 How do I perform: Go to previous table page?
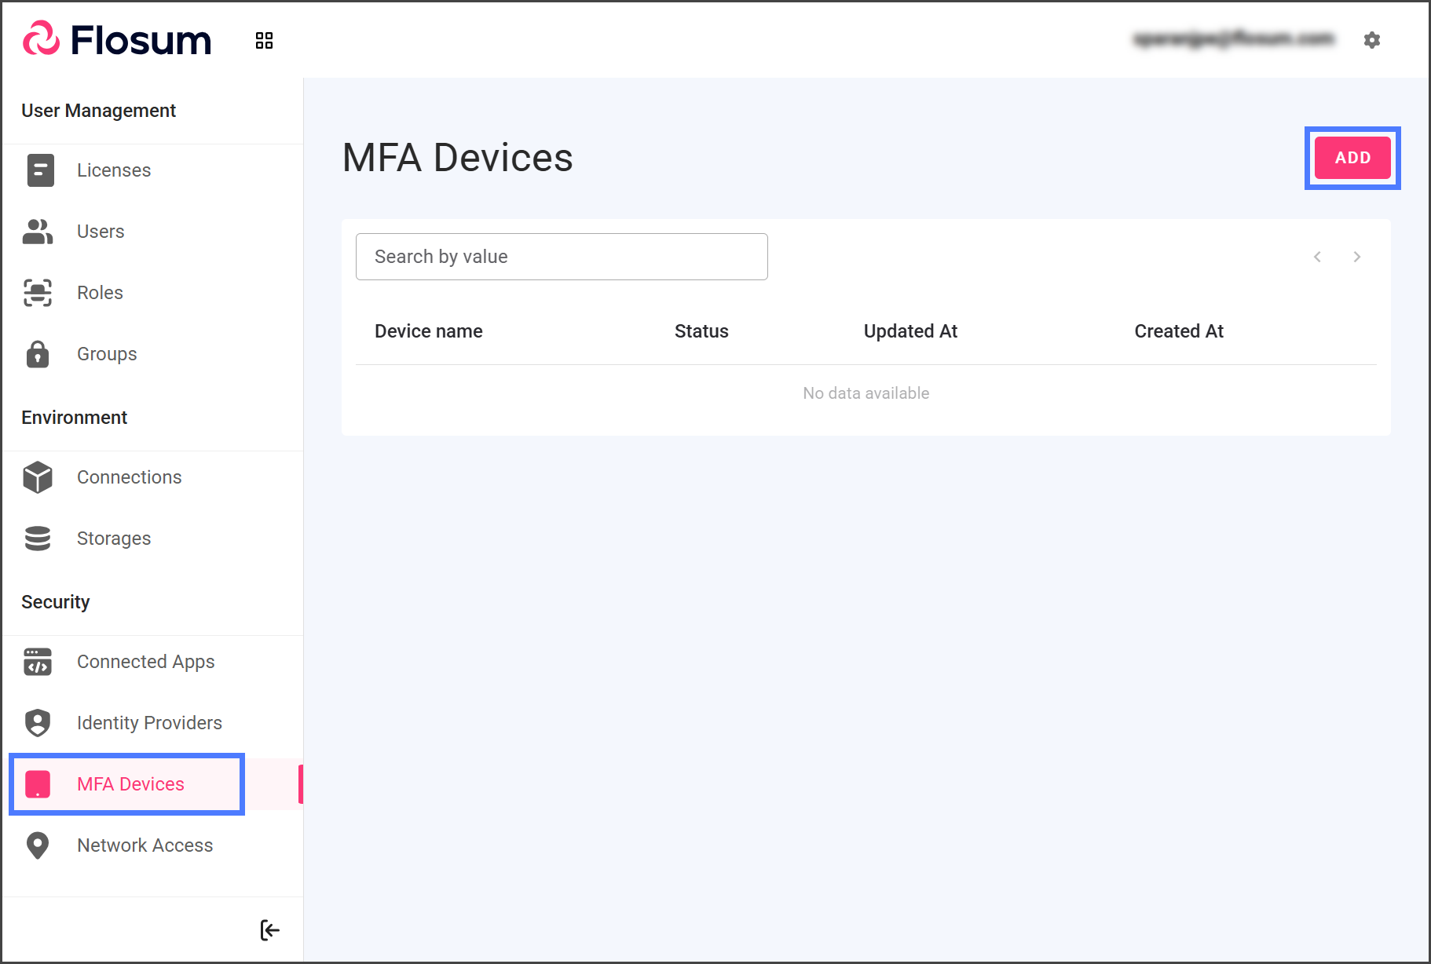[1317, 257]
